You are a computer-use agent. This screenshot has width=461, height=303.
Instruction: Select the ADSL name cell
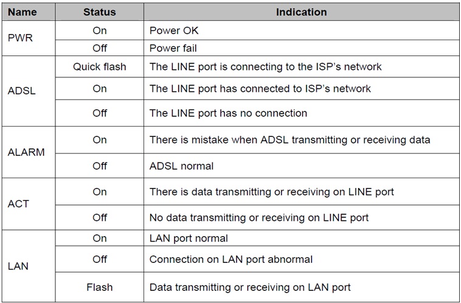pyautogui.click(x=21, y=91)
